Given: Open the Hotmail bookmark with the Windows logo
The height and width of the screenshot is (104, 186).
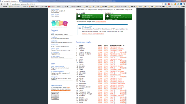Looking at the screenshot, I should click(34, 7).
